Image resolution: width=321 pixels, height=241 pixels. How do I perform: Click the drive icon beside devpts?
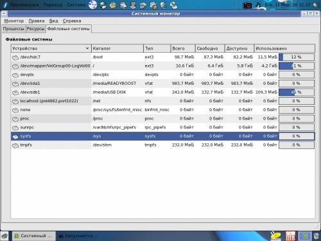click(x=15, y=75)
